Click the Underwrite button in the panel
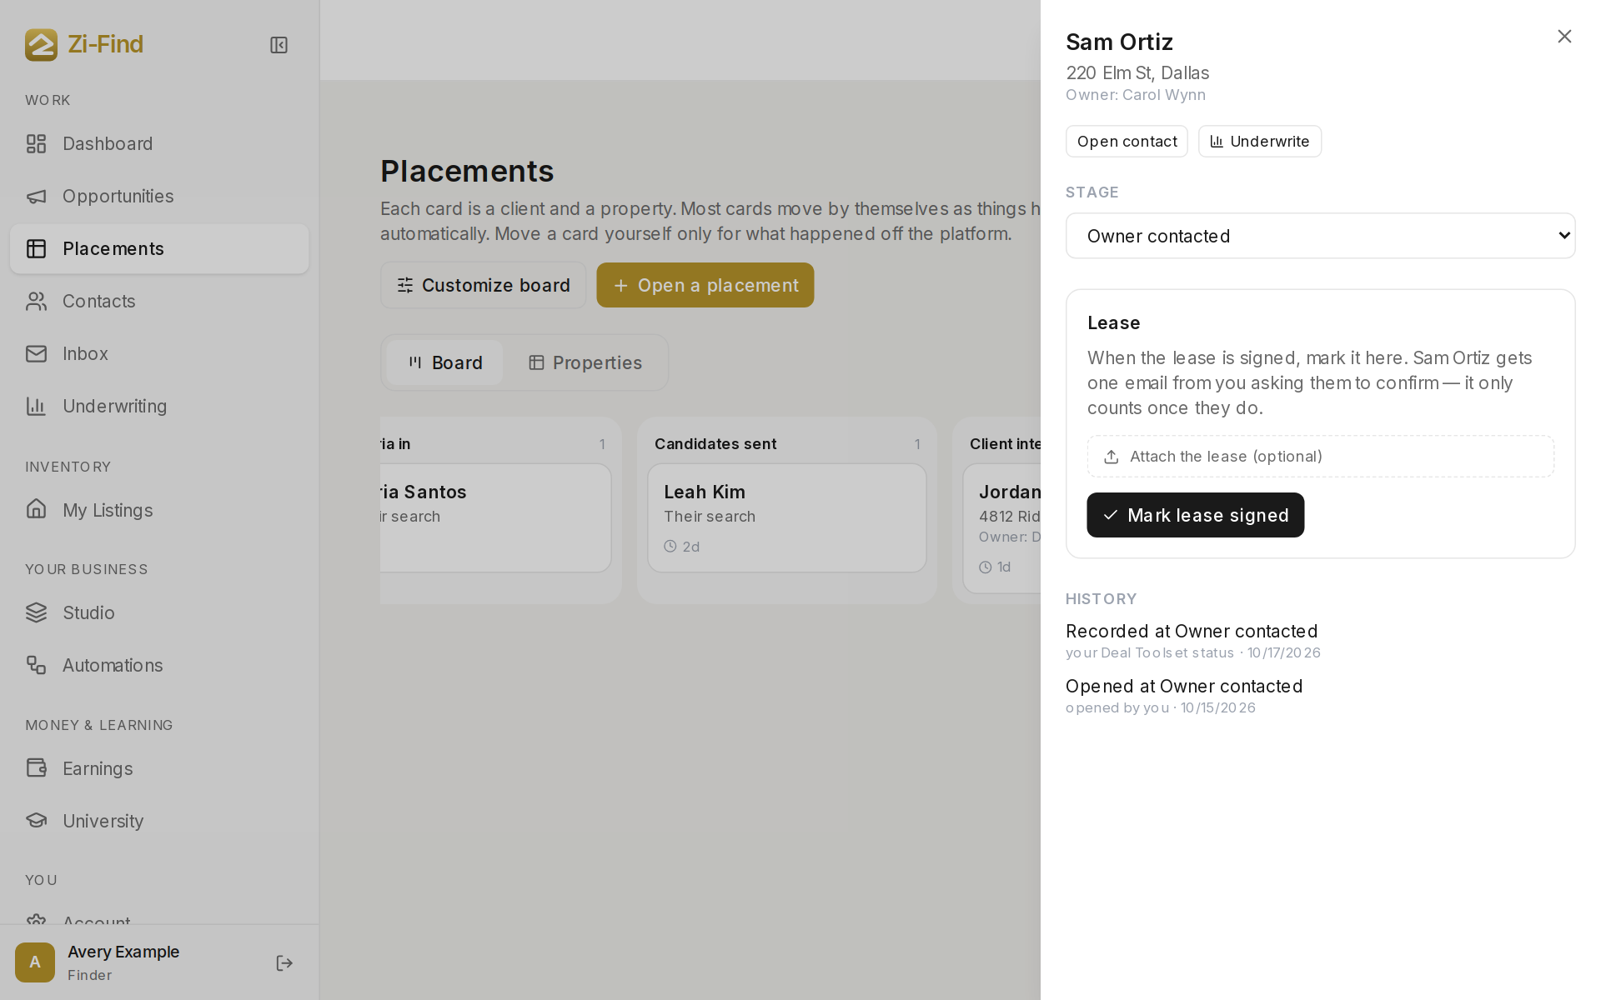This screenshot has width=1601, height=1000. (x=1259, y=142)
